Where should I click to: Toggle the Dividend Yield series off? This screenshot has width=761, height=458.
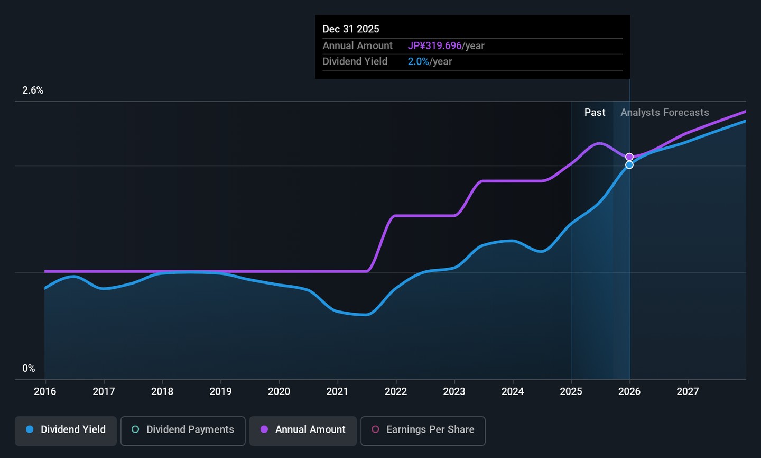pyautogui.click(x=66, y=430)
